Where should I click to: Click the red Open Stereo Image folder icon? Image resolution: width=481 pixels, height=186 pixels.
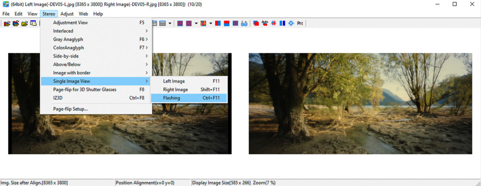7,24
